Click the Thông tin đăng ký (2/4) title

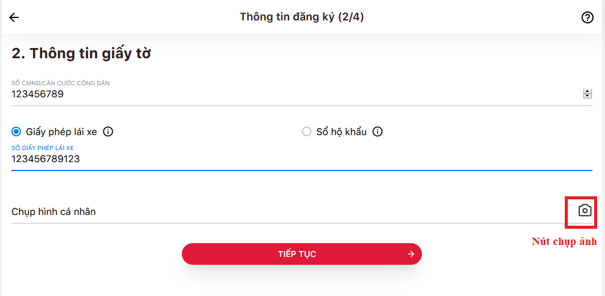tap(302, 17)
